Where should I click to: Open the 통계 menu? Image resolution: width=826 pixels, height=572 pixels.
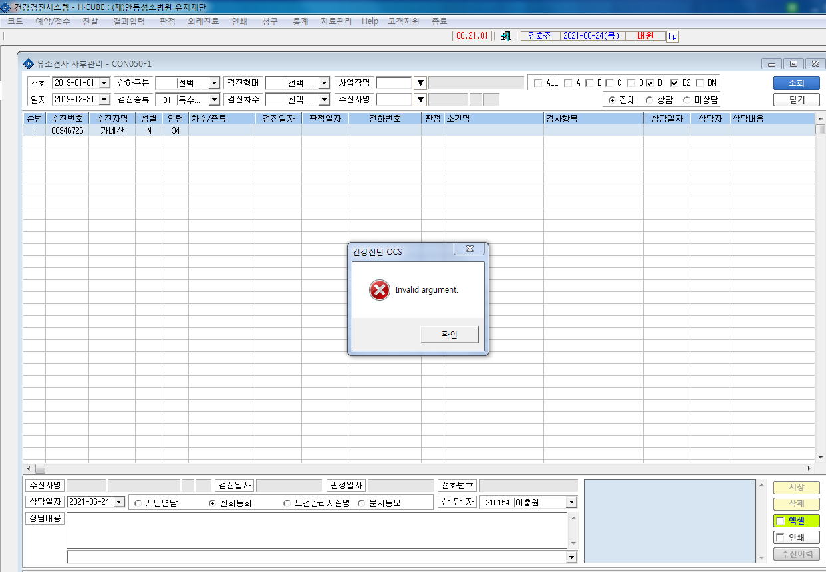[300, 21]
